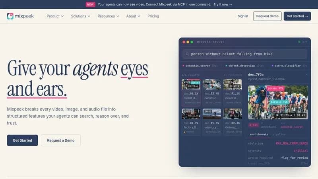Click the Mixpeek logo icon
Image resolution: width=318 pixels, height=179 pixels.
click(10, 16)
